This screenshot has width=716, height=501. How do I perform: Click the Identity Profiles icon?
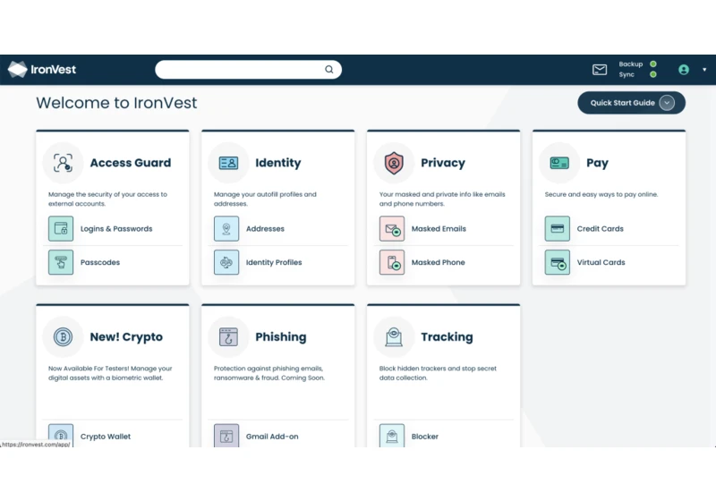pyautogui.click(x=226, y=262)
